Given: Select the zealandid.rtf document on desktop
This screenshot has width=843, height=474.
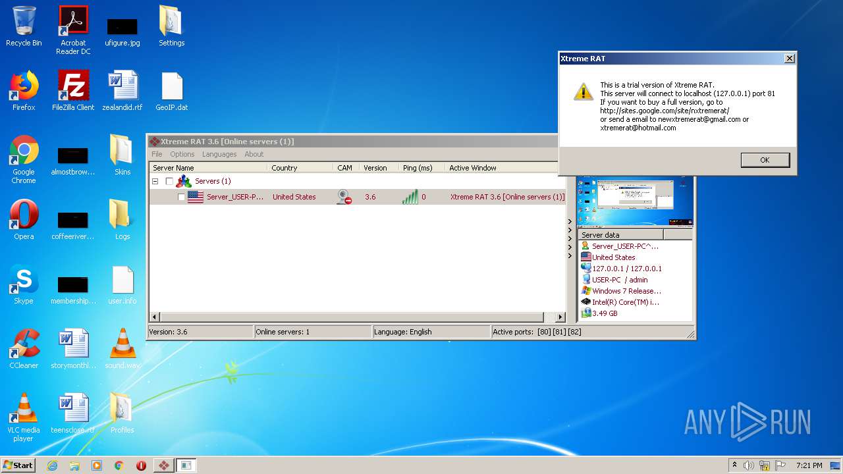Looking at the screenshot, I should [122, 91].
